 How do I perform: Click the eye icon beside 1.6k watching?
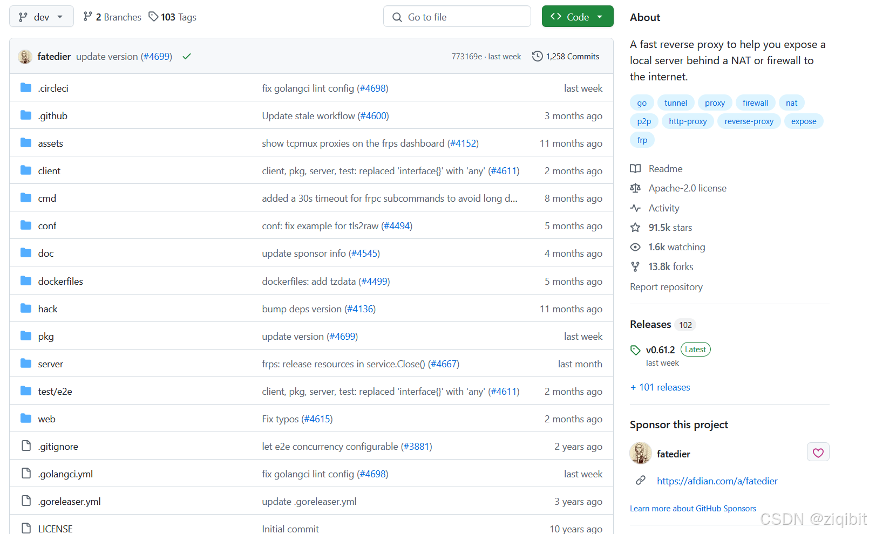(x=635, y=247)
